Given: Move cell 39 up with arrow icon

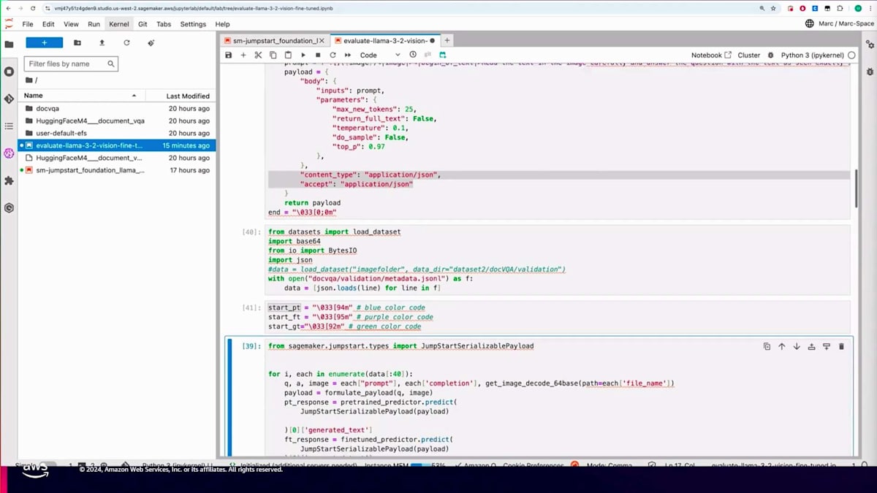Looking at the screenshot, I should pos(781,346).
